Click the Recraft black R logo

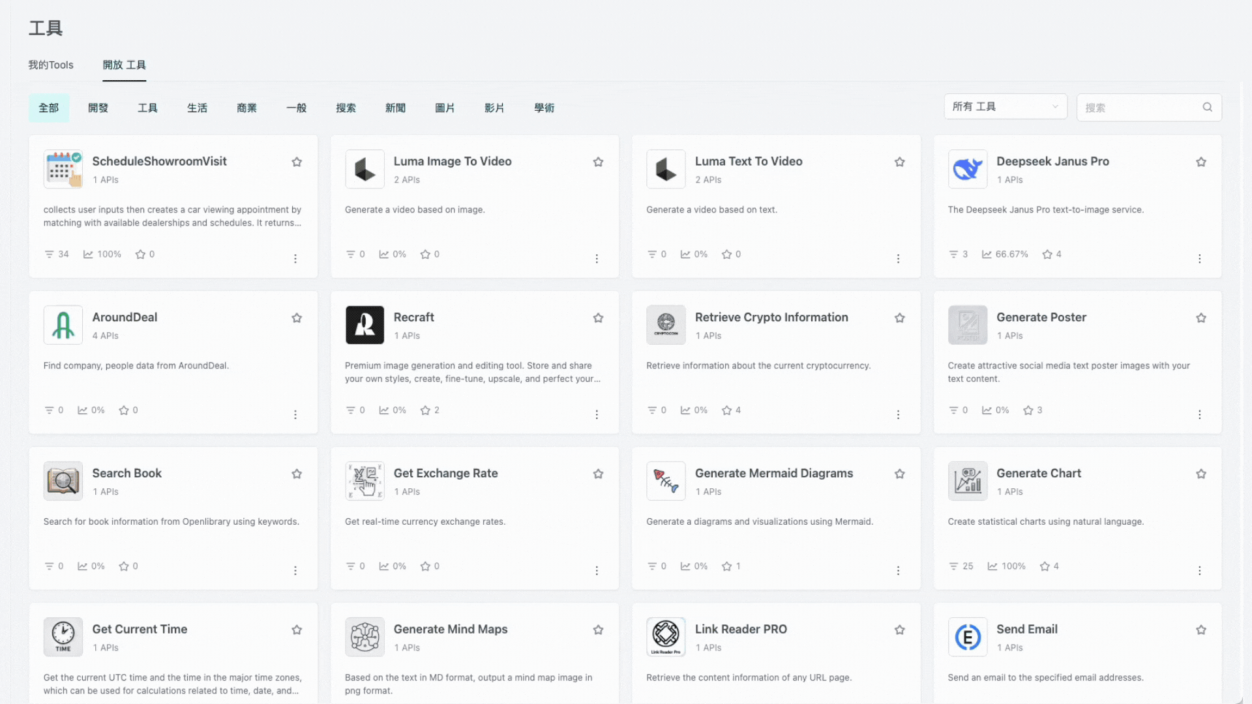(365, 325)
